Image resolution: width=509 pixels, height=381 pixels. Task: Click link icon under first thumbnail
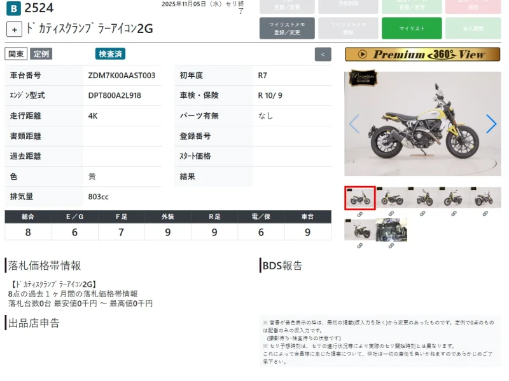[x=359, y=215]
